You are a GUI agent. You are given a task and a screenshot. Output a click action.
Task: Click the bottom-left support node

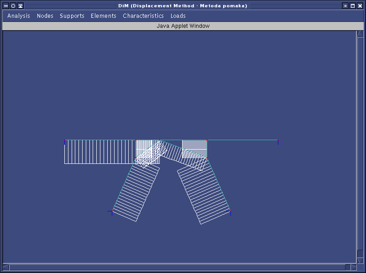[112, 211]
